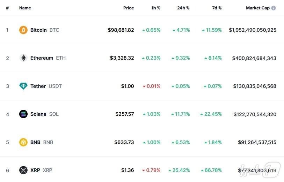284x182 pixels.
Task: Click the Market Cap info icon
Action: 274,8
